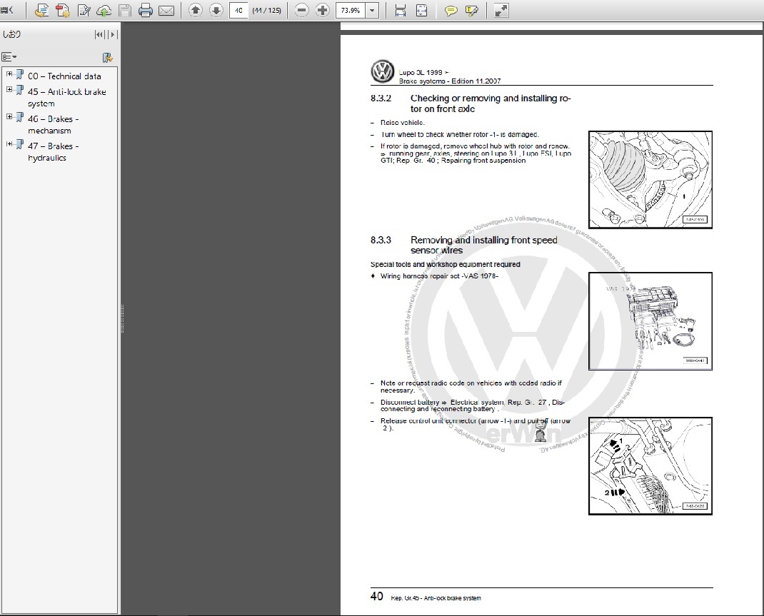The height and width of the screenshot is (616, 764).
Task: Click the 'Special tools and workshop equipment required' text
Action: pos(446,264)
